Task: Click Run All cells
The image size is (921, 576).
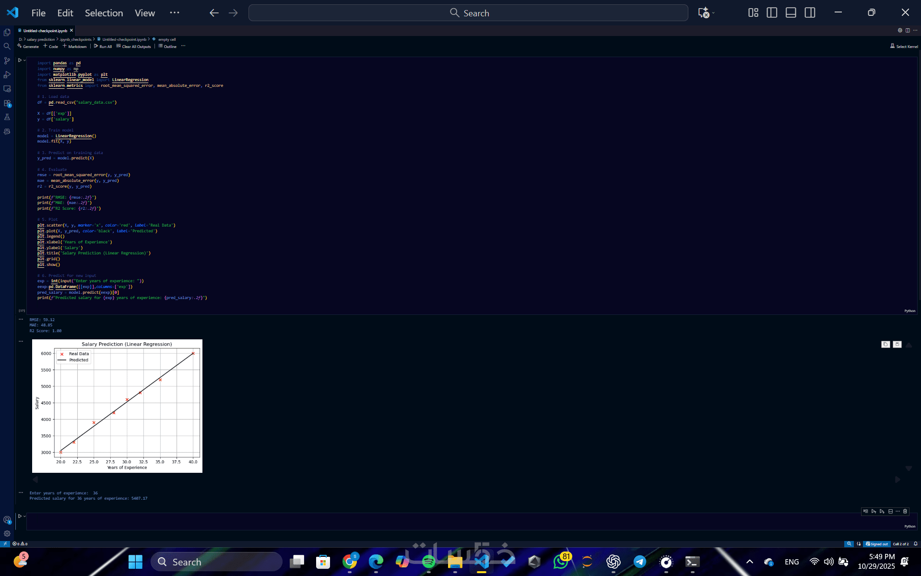Action: pos(103,47)
